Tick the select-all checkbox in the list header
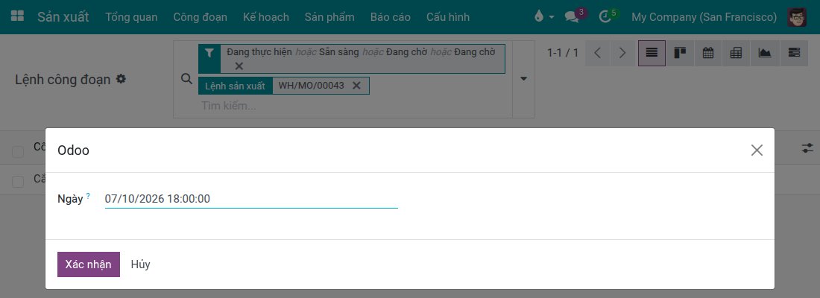This screenshot has height=298, width=820. click(18, 152)
